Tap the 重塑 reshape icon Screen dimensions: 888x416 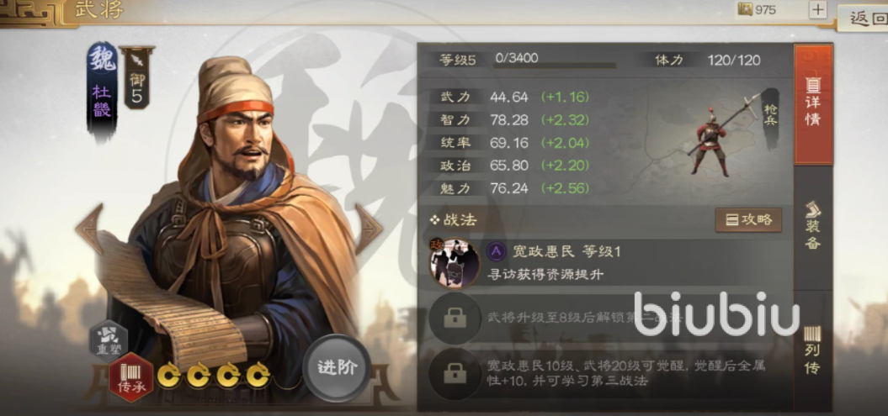[109, 341]
